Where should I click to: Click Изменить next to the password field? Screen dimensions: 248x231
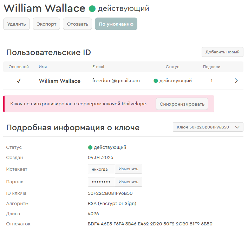128,182
